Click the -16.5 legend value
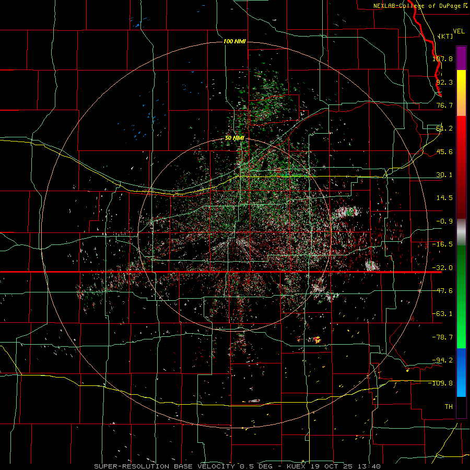This screenshot has width=470, height=470. 442,244
